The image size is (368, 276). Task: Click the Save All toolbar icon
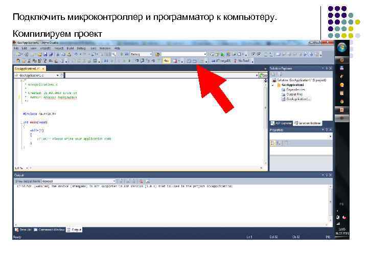click(51, 55)
